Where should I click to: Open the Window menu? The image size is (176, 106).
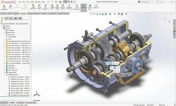(x=38, y=2)
